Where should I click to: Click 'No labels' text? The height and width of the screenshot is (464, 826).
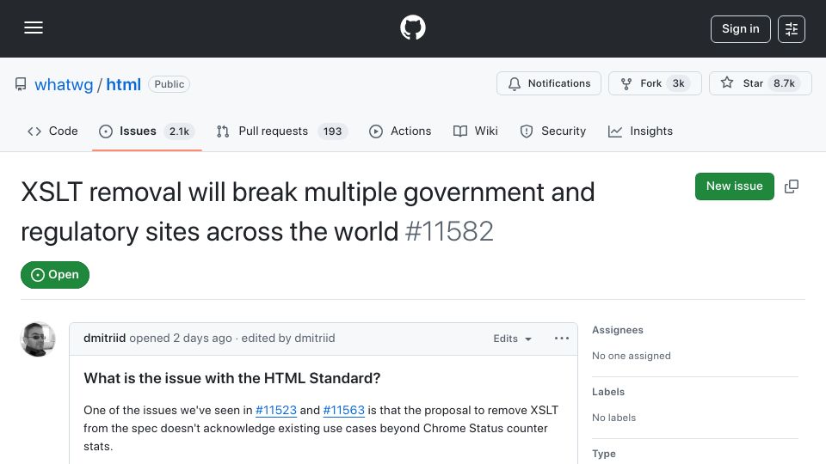point(613,418)
